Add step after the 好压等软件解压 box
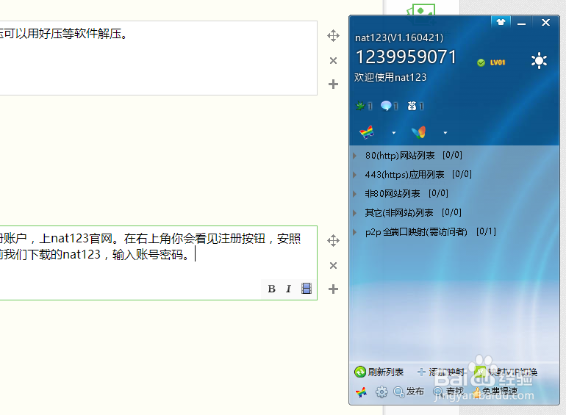 [333, 84]
